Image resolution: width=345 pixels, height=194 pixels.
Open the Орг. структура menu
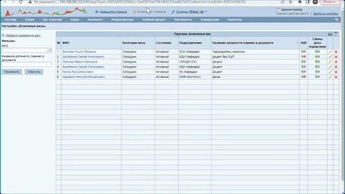52,19
